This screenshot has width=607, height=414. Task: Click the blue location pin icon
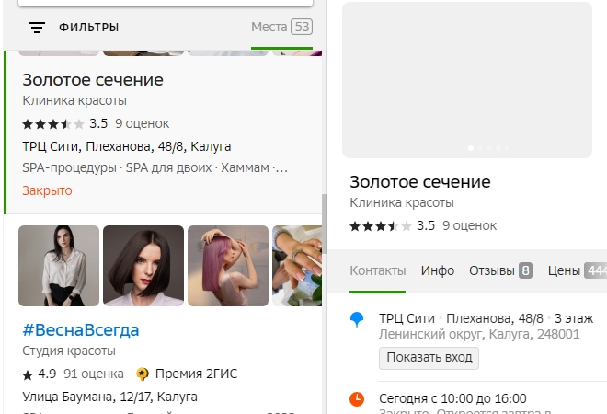click(x=357, y=320)
